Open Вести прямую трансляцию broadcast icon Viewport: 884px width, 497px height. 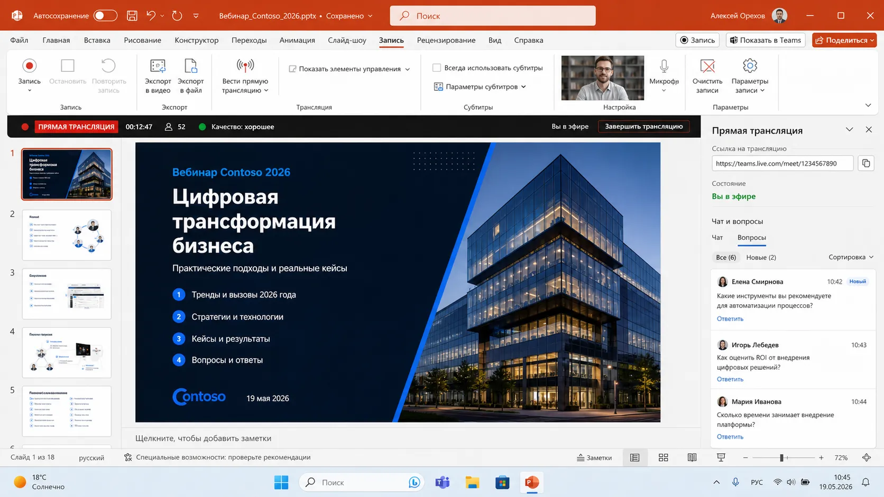pyautogui.click(x=245, y=65)
